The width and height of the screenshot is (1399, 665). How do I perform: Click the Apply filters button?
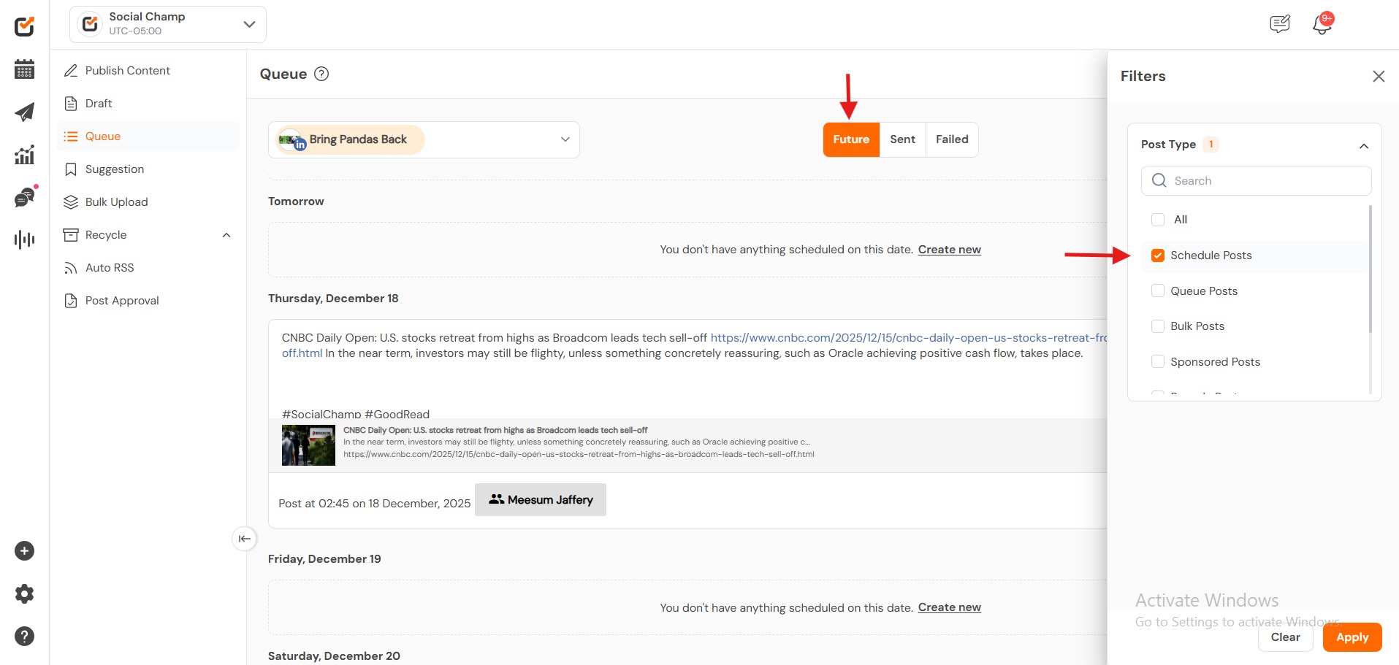click(x=1352, y=637)
